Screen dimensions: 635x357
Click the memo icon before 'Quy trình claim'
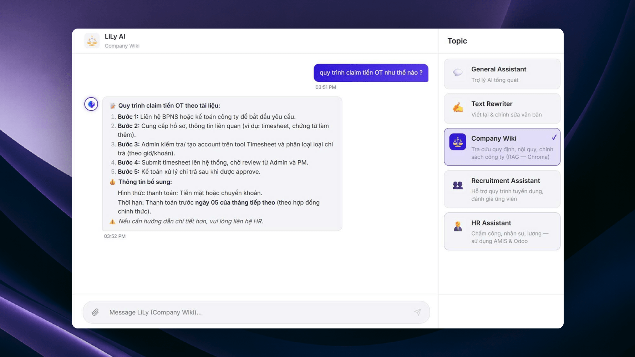click(x=113, y=106)
